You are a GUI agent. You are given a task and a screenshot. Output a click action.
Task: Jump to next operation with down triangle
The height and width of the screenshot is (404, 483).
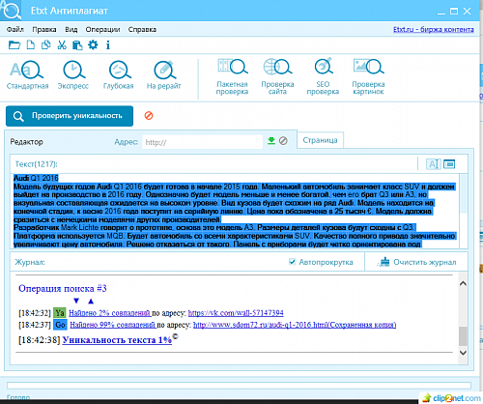click(x=76, y=301)
